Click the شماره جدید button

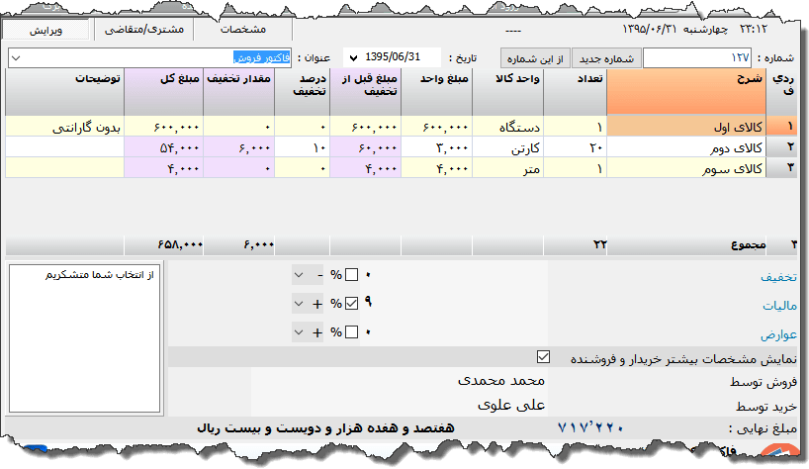tap(606, 58)
